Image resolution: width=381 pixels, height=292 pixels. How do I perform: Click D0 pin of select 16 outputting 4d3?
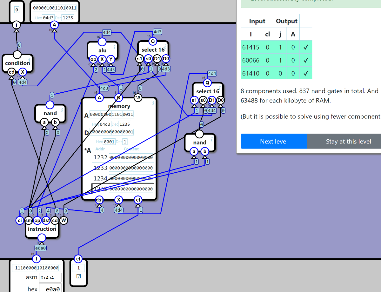[166, 58]
